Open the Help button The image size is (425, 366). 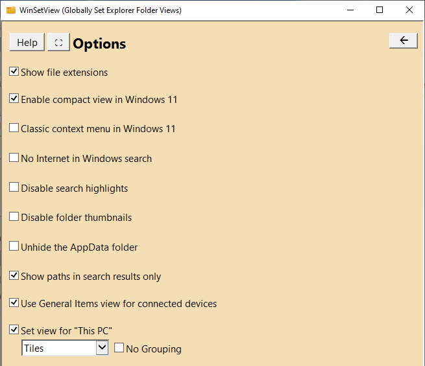click(x=27, y=42)
